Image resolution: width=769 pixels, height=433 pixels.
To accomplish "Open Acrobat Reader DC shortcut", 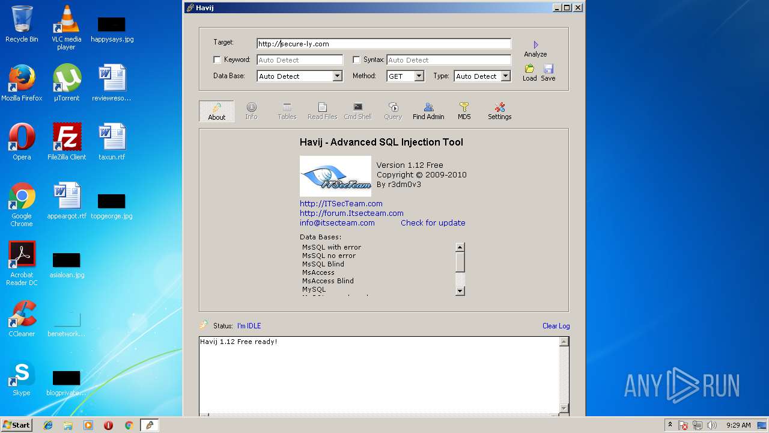I will pyautogui.click(x=22, y=263).
